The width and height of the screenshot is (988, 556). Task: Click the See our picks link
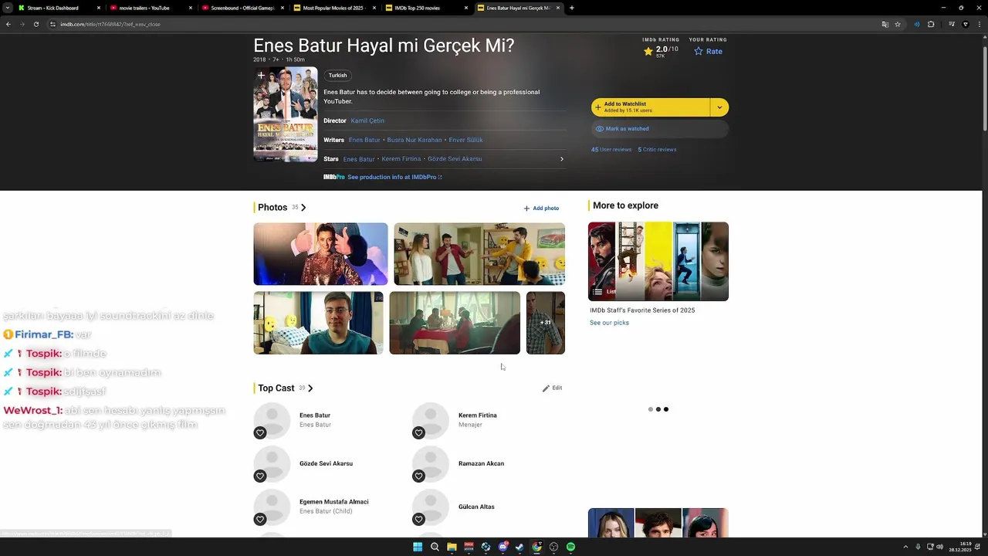[609, 323]
